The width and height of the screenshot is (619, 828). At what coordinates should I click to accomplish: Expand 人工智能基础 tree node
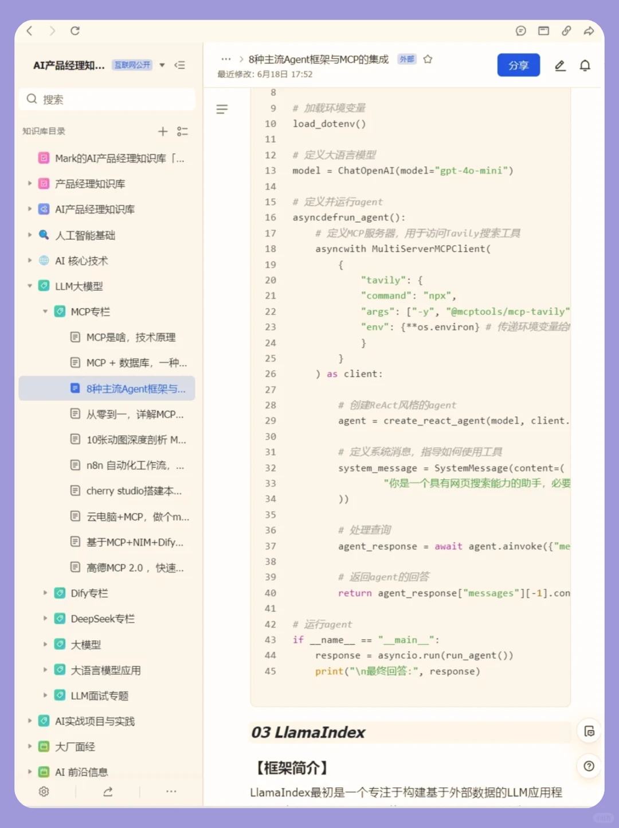30,235
